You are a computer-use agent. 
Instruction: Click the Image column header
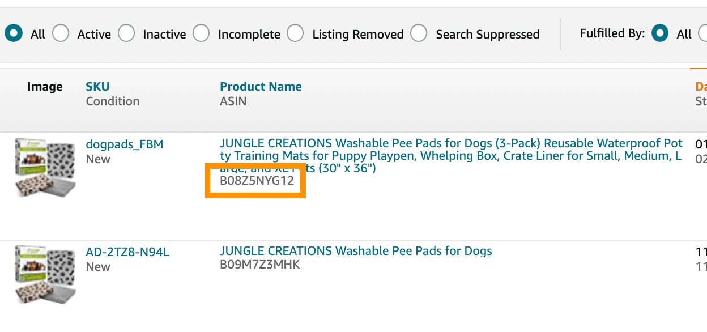pos(45,87)
